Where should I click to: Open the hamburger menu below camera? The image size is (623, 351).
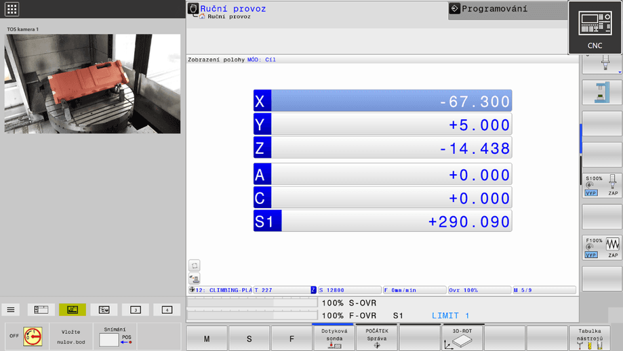[x=11, y=310]
